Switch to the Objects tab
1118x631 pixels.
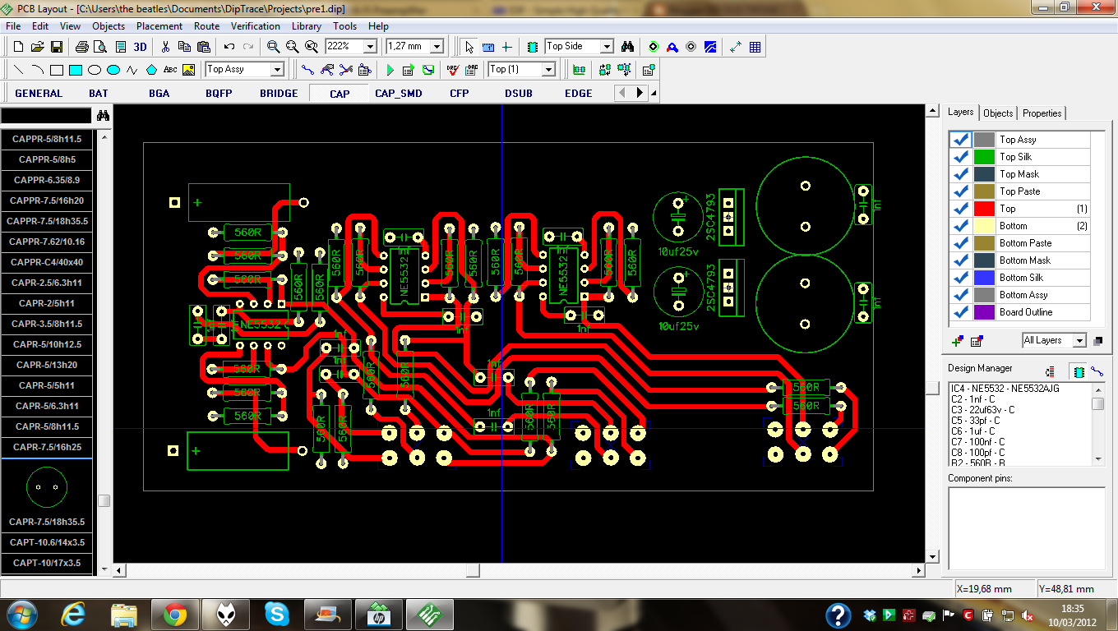point(998,113)
